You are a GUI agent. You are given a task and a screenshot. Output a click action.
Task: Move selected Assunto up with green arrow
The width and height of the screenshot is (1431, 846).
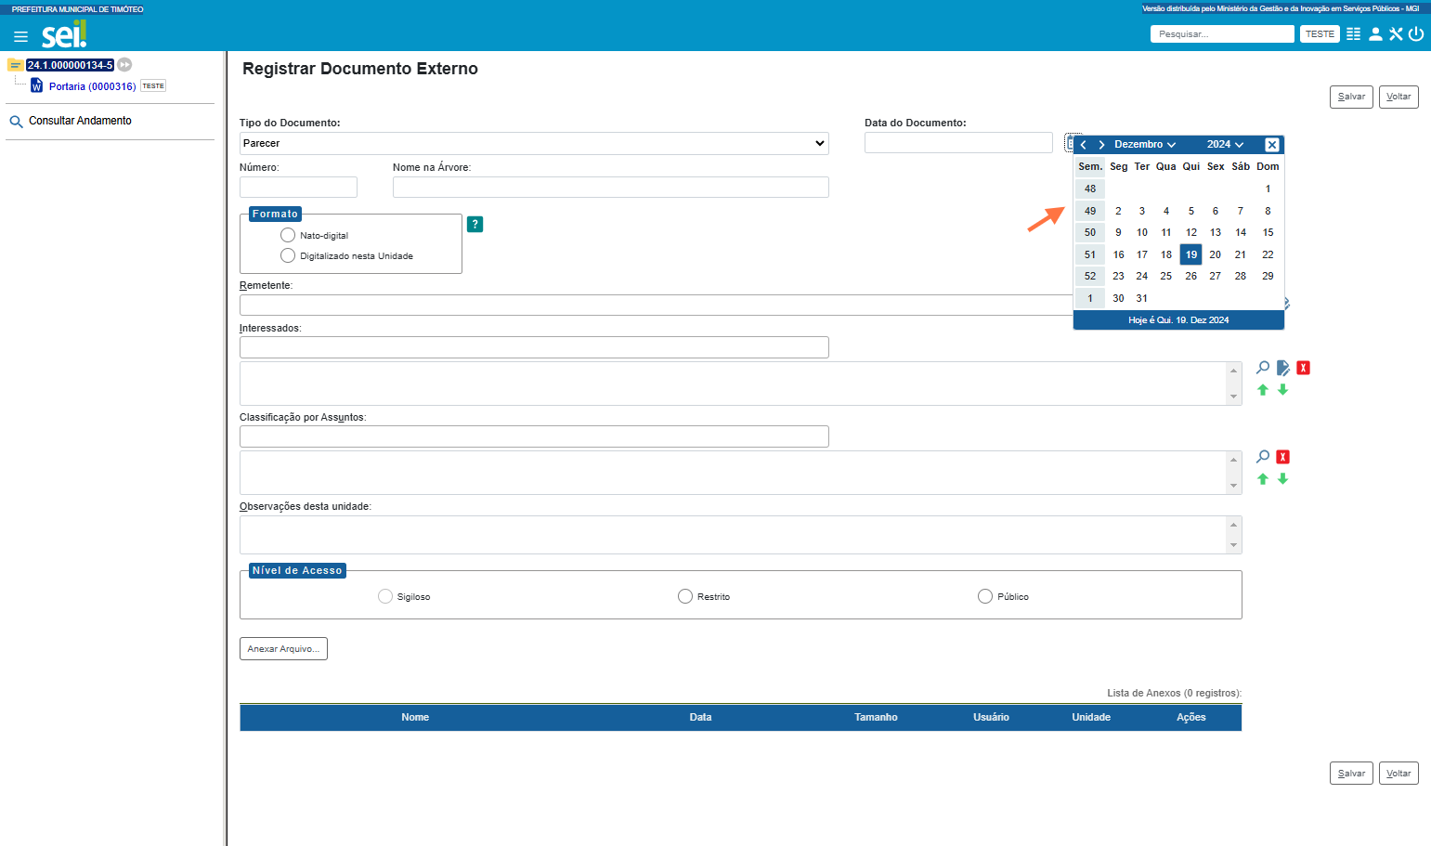(1263, 479)
